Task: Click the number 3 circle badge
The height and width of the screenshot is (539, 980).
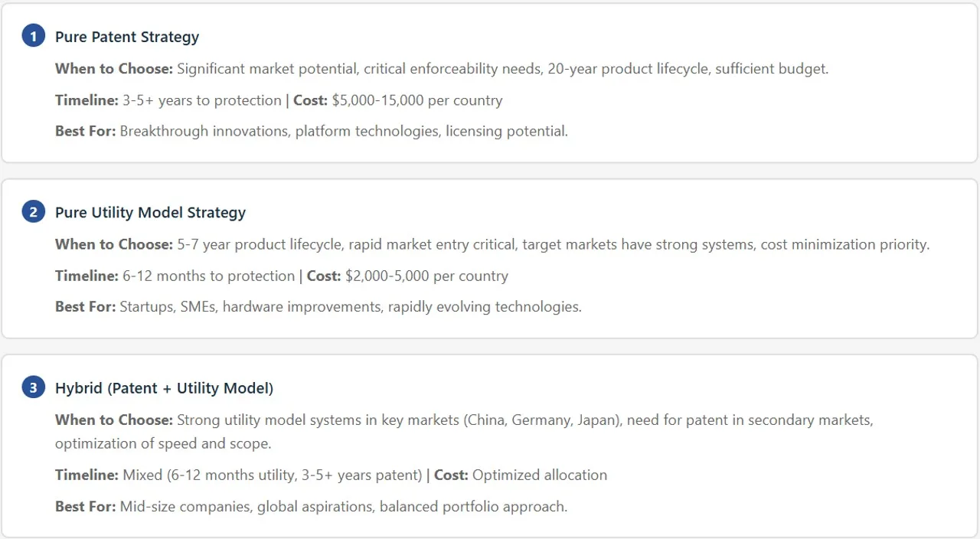Action: (33, 388)
